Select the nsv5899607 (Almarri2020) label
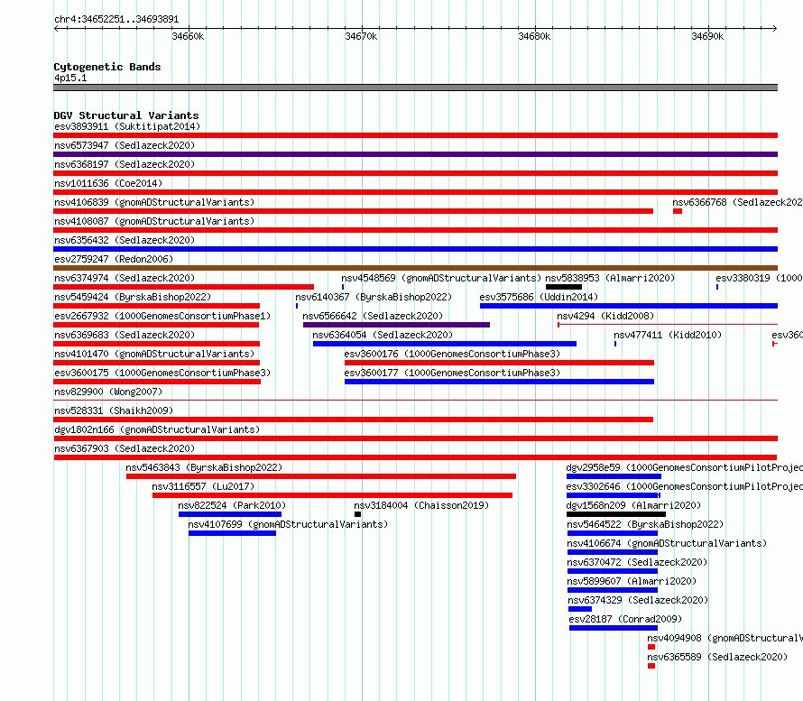 [x=632, y=581]
